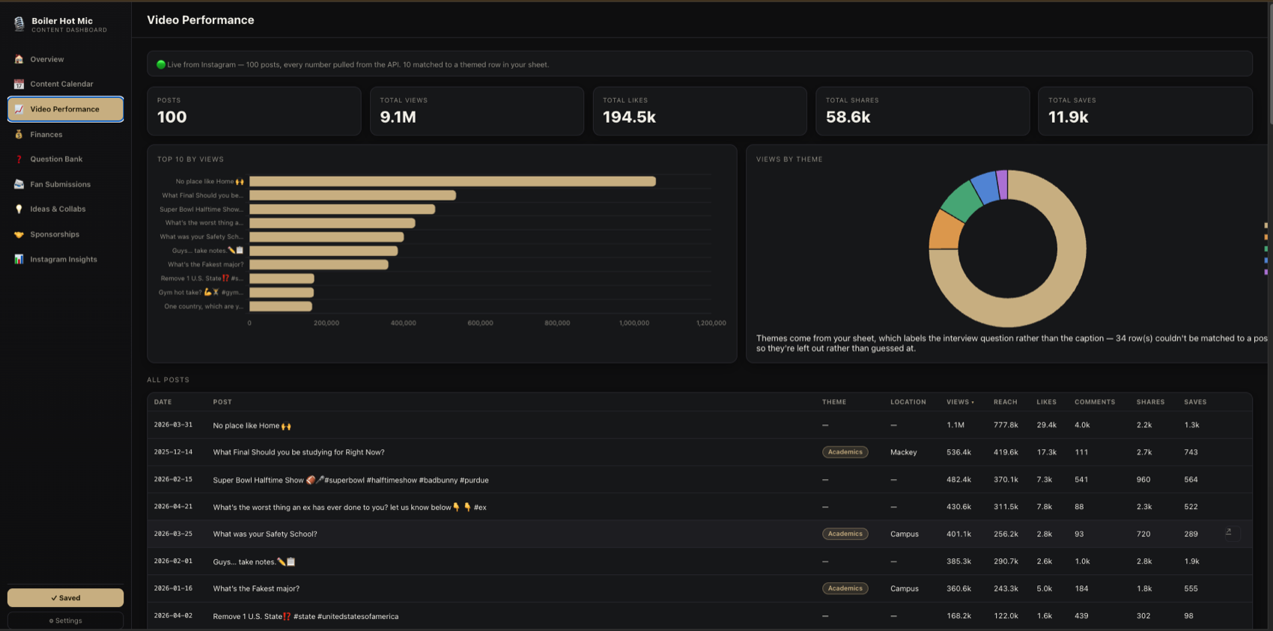This screenshot has height=631, width=1273.
Task: Open post 'Guys... take notes.' row
Action: pos(699,561)
